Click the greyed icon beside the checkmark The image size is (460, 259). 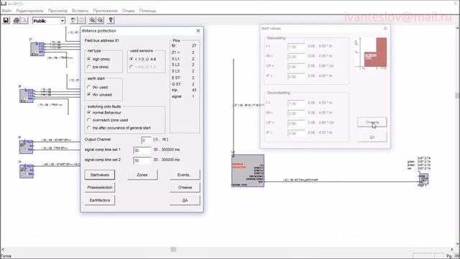tap(81, 20)
